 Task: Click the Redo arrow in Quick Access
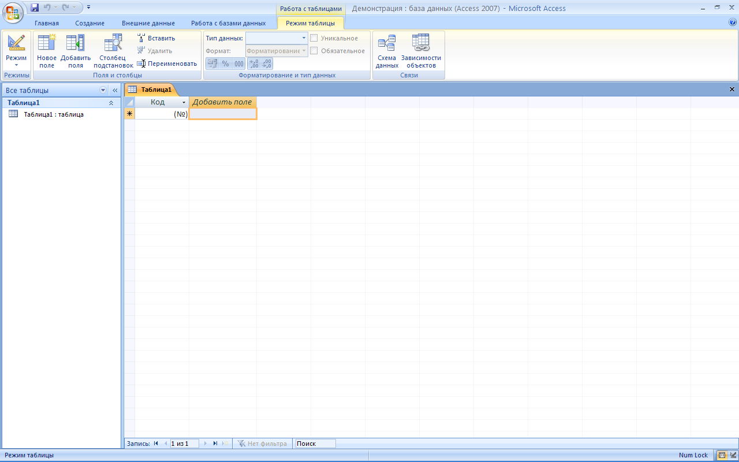[66, 8]
